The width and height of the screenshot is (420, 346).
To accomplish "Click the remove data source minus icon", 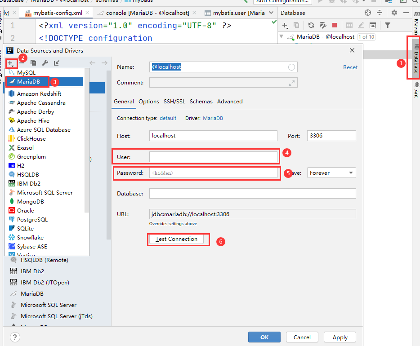I will [22, 63].
